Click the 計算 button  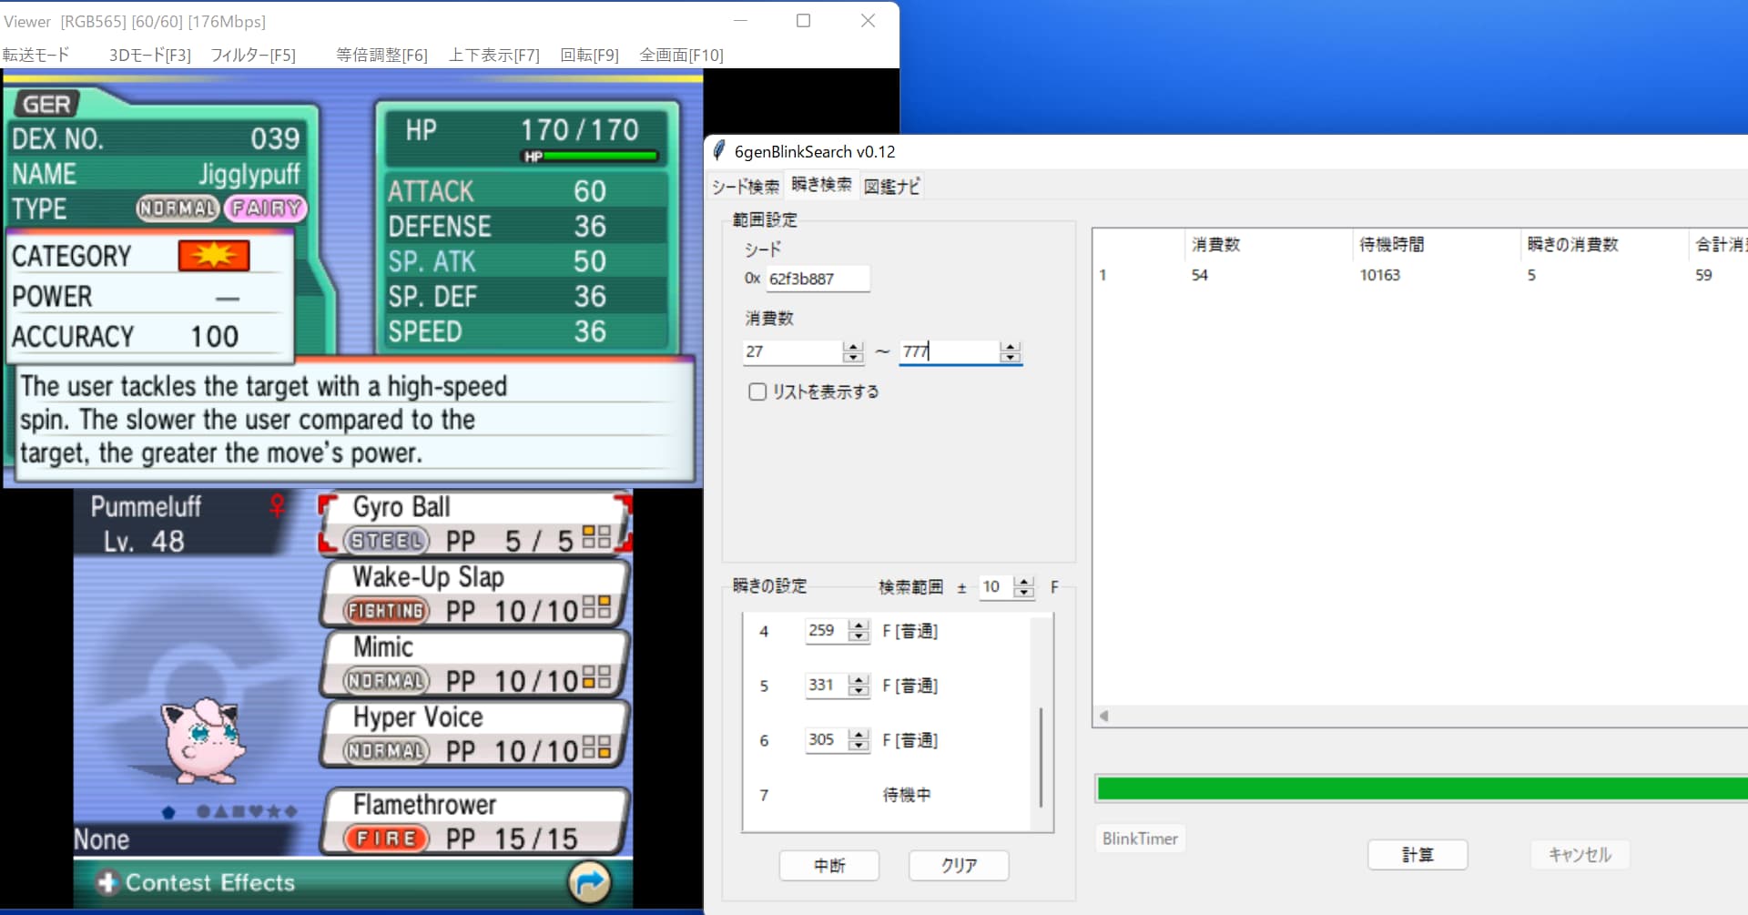click(x=1418, y=854)
